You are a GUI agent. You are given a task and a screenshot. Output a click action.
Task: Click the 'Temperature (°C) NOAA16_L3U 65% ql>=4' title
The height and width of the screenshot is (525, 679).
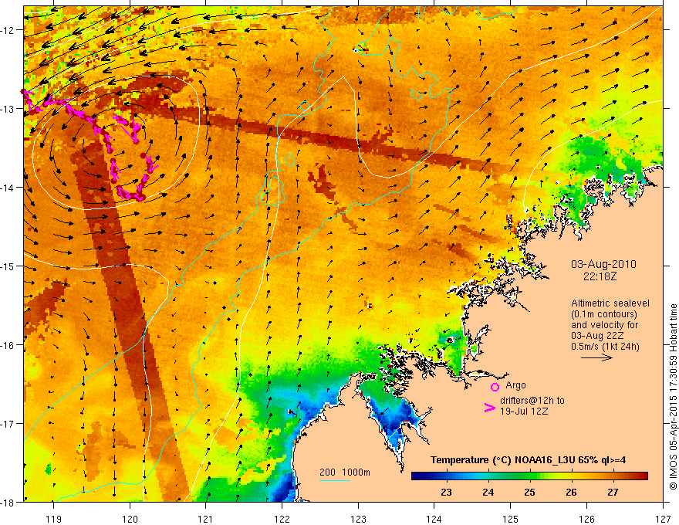tap(528, 460)
